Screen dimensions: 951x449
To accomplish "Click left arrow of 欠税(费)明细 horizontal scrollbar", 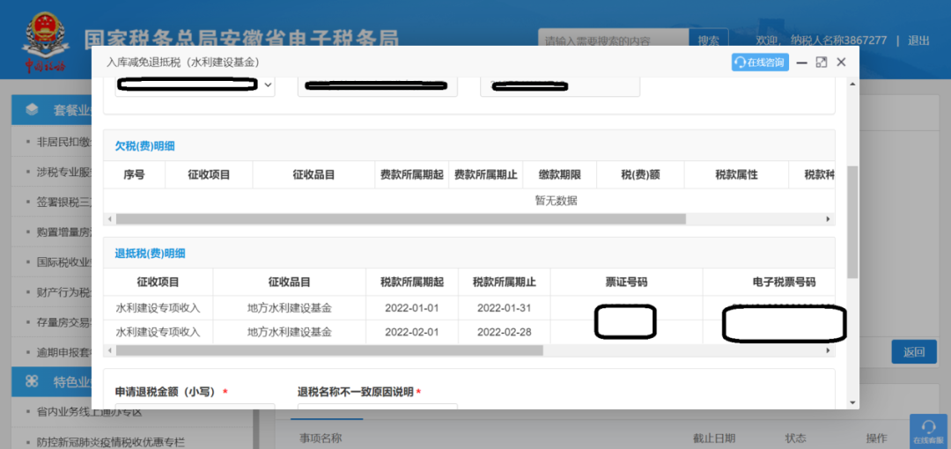I will [x=110, y=218].
